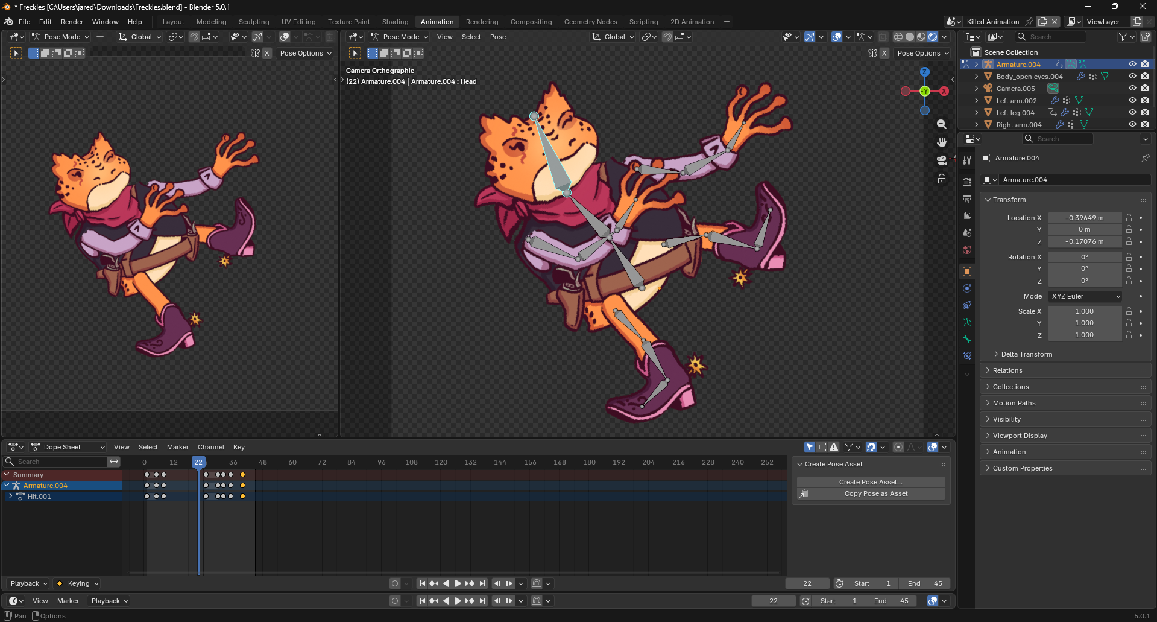Open the Scene properties tab
1157x622 pixels.
click(x=967, y=233)
